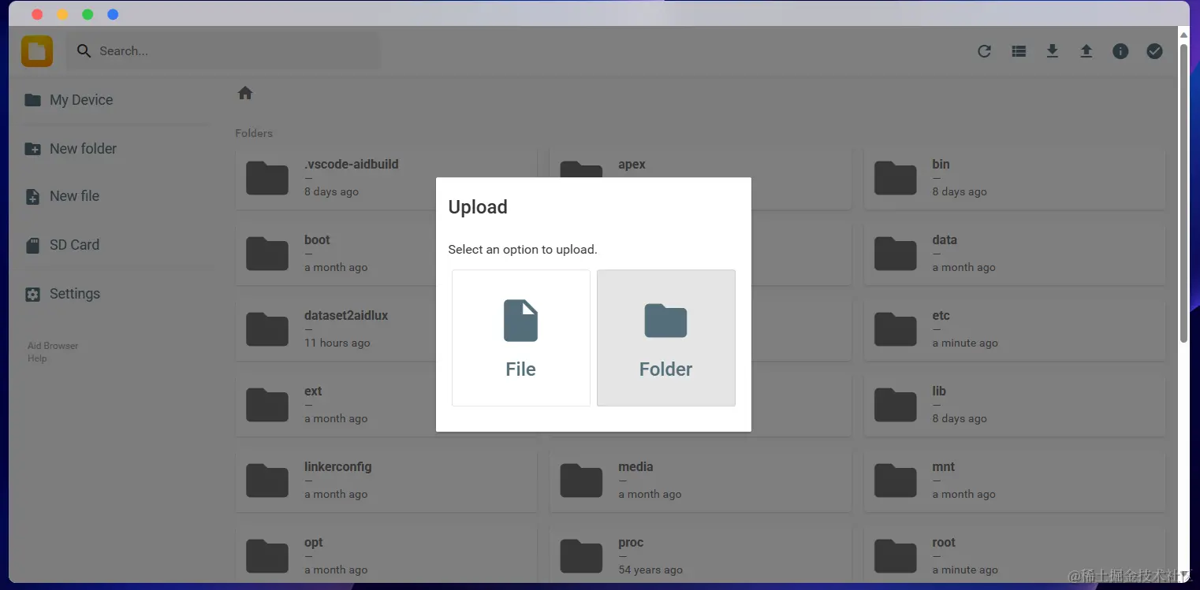This screenshot has width=1200, height=590.
Task: Open the bin folder
Action: point(1015,178)
